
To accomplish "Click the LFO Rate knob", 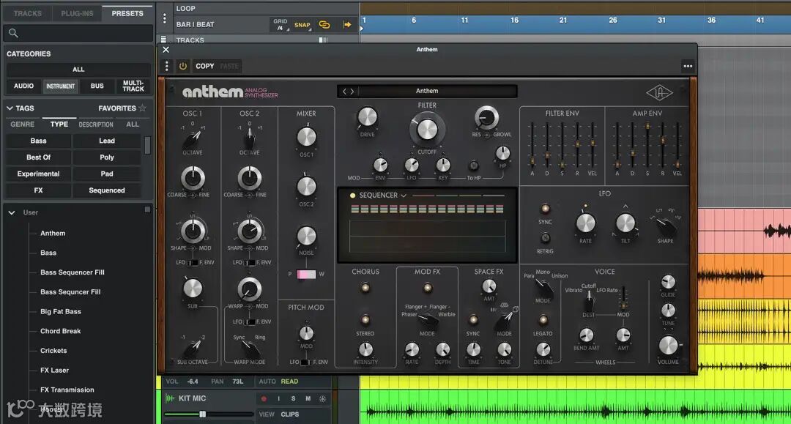I will (585, 223).
